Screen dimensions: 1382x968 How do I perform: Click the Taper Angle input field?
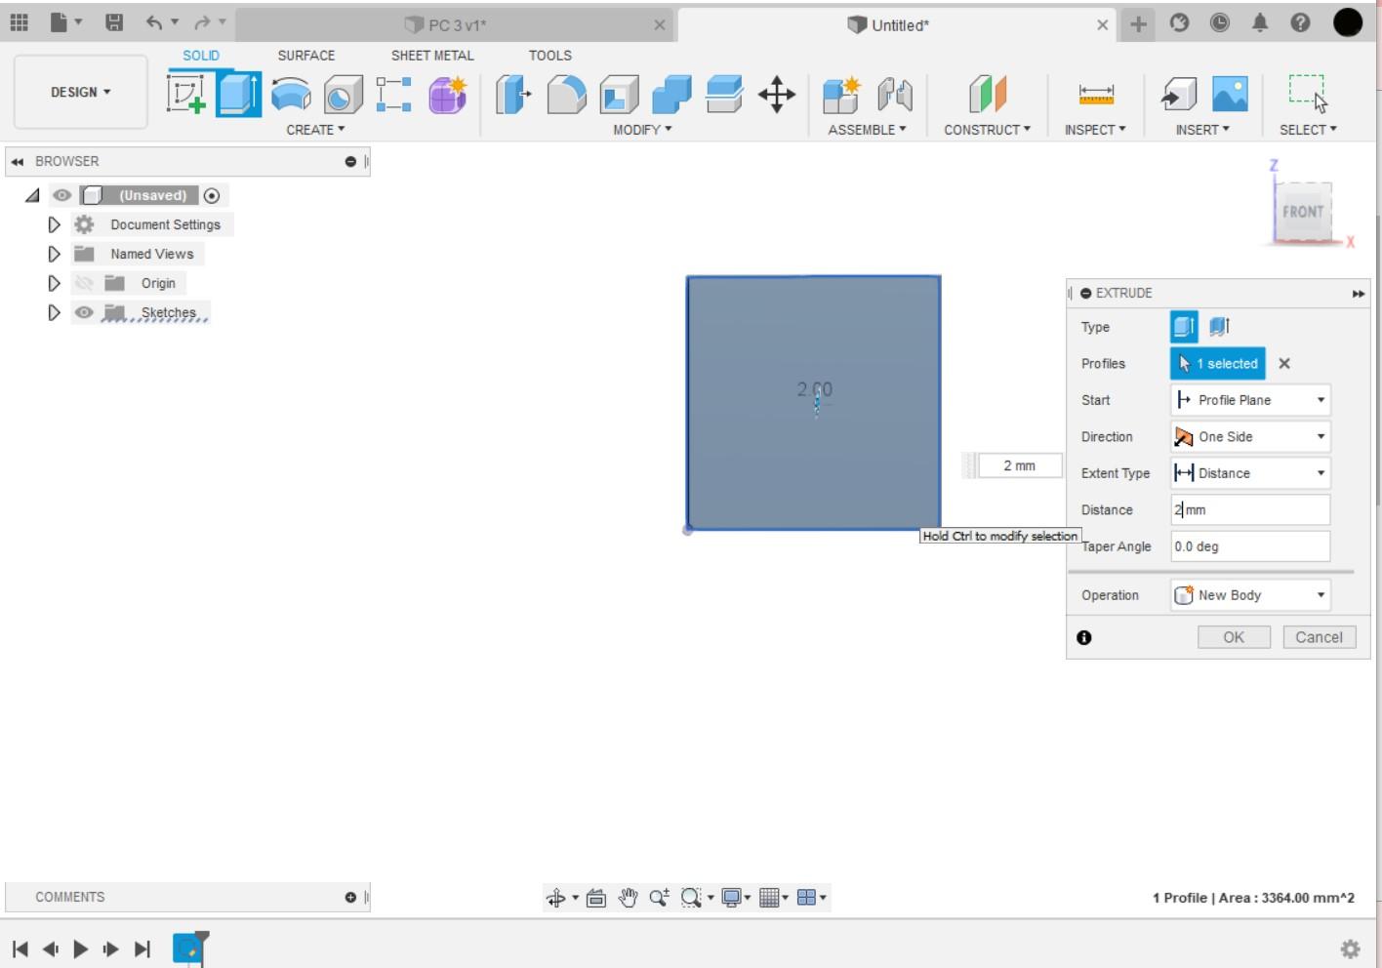click(1250, 546)
